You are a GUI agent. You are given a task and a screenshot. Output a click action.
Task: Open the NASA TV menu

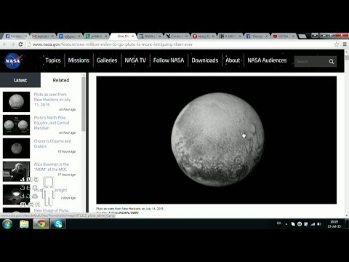pyautogui.click(x=135, y=60)
